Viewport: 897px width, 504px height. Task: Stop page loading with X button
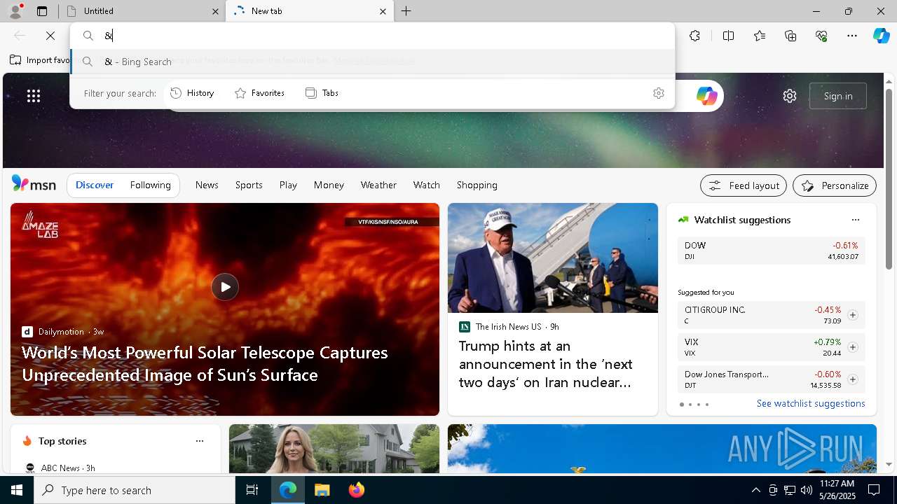pos(50,36)
